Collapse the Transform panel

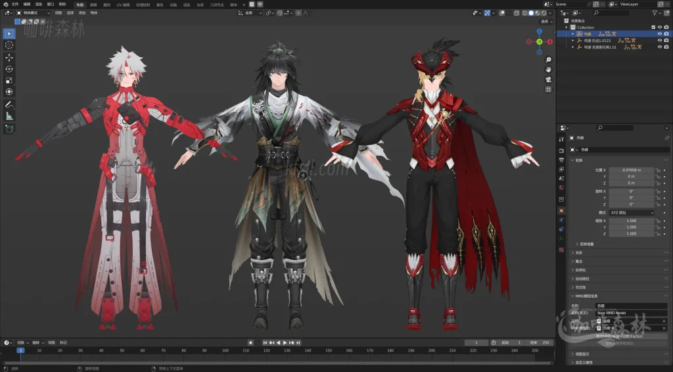572,160
